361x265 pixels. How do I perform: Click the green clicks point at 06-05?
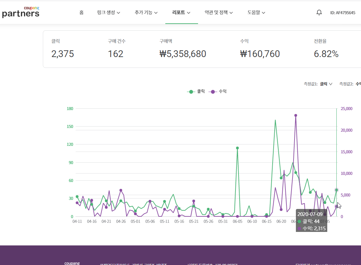click(x=238, y=148)
